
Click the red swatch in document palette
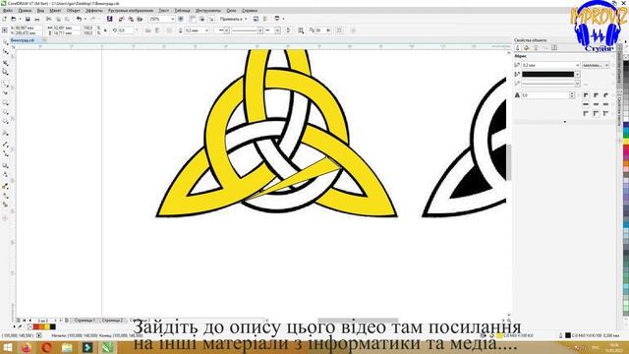point(36,327)
